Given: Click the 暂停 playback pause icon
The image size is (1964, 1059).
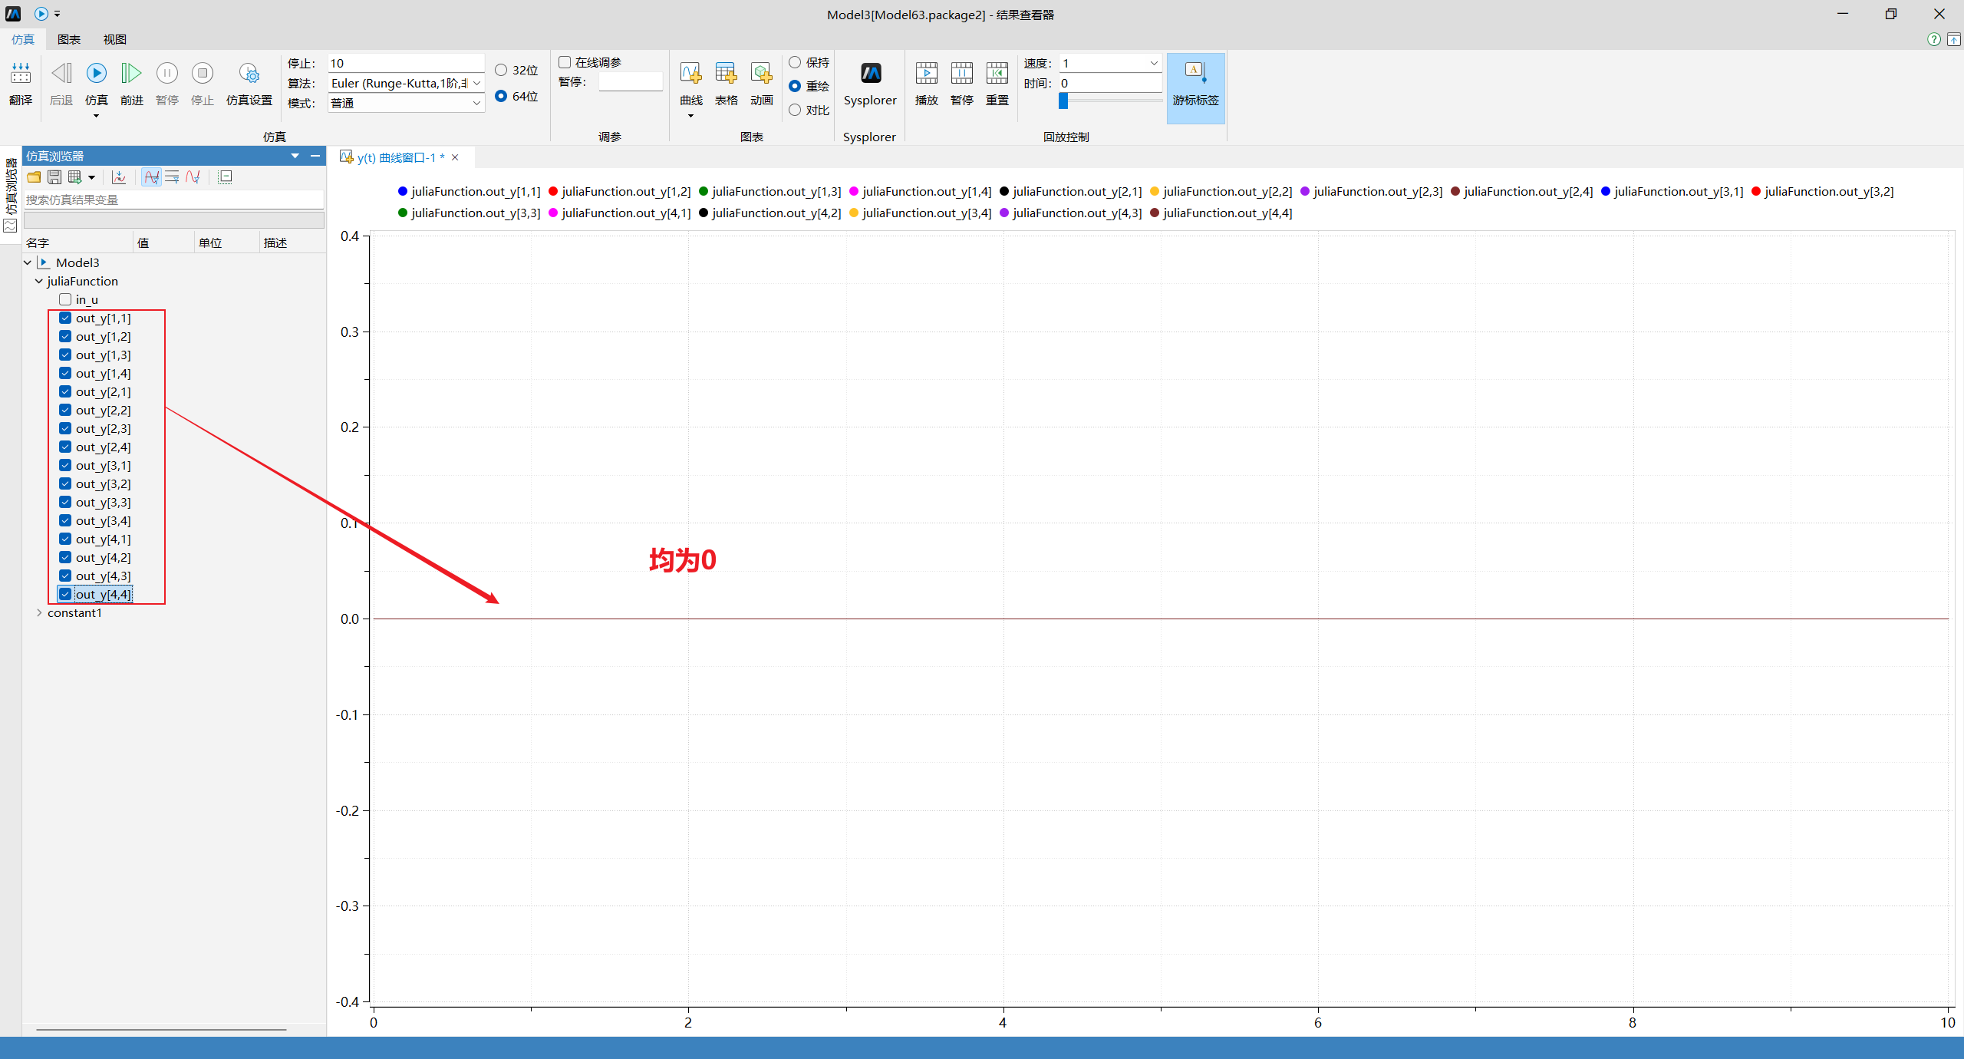Looking at the screenshot, I should click(x=962, y=74).
